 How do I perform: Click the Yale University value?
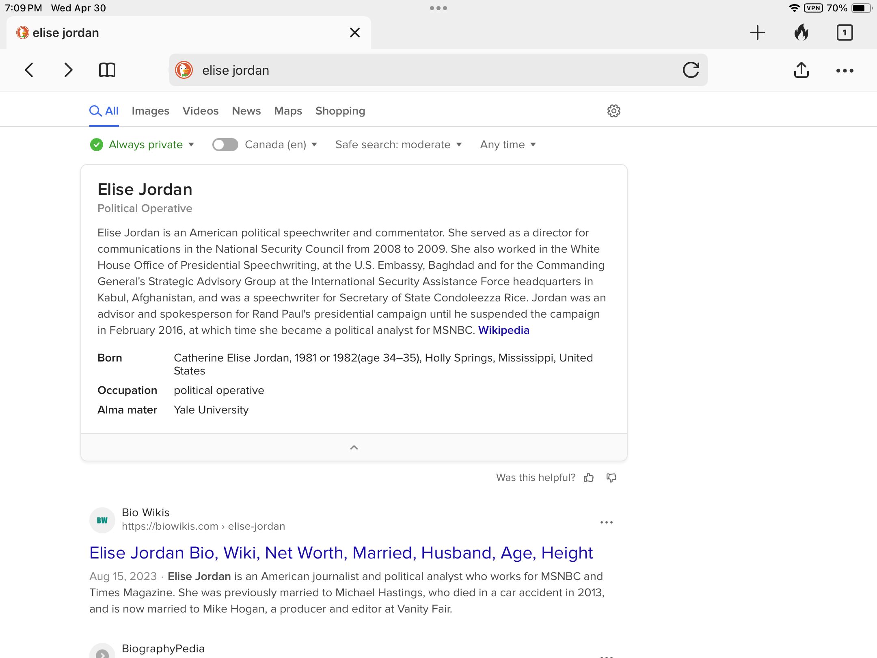click(x=211, y=410)
